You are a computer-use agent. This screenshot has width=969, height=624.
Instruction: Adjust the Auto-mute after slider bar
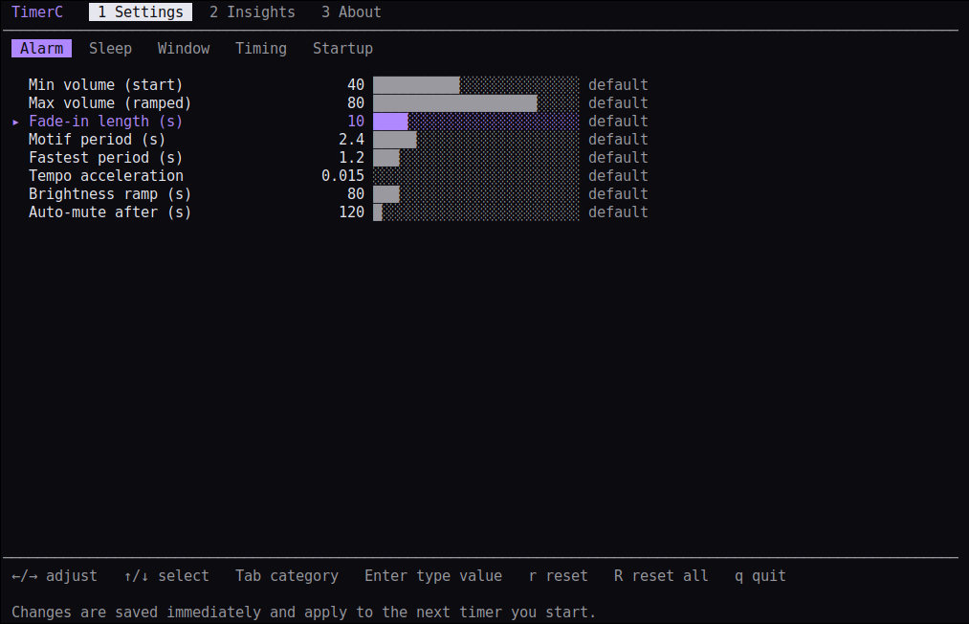coord(475,212)
